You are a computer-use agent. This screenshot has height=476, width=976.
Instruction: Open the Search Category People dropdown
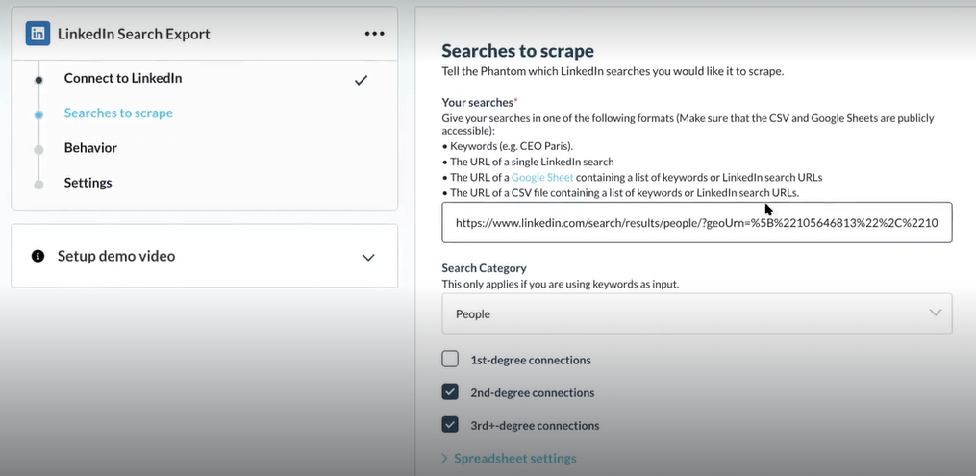[x=696, y=313]
